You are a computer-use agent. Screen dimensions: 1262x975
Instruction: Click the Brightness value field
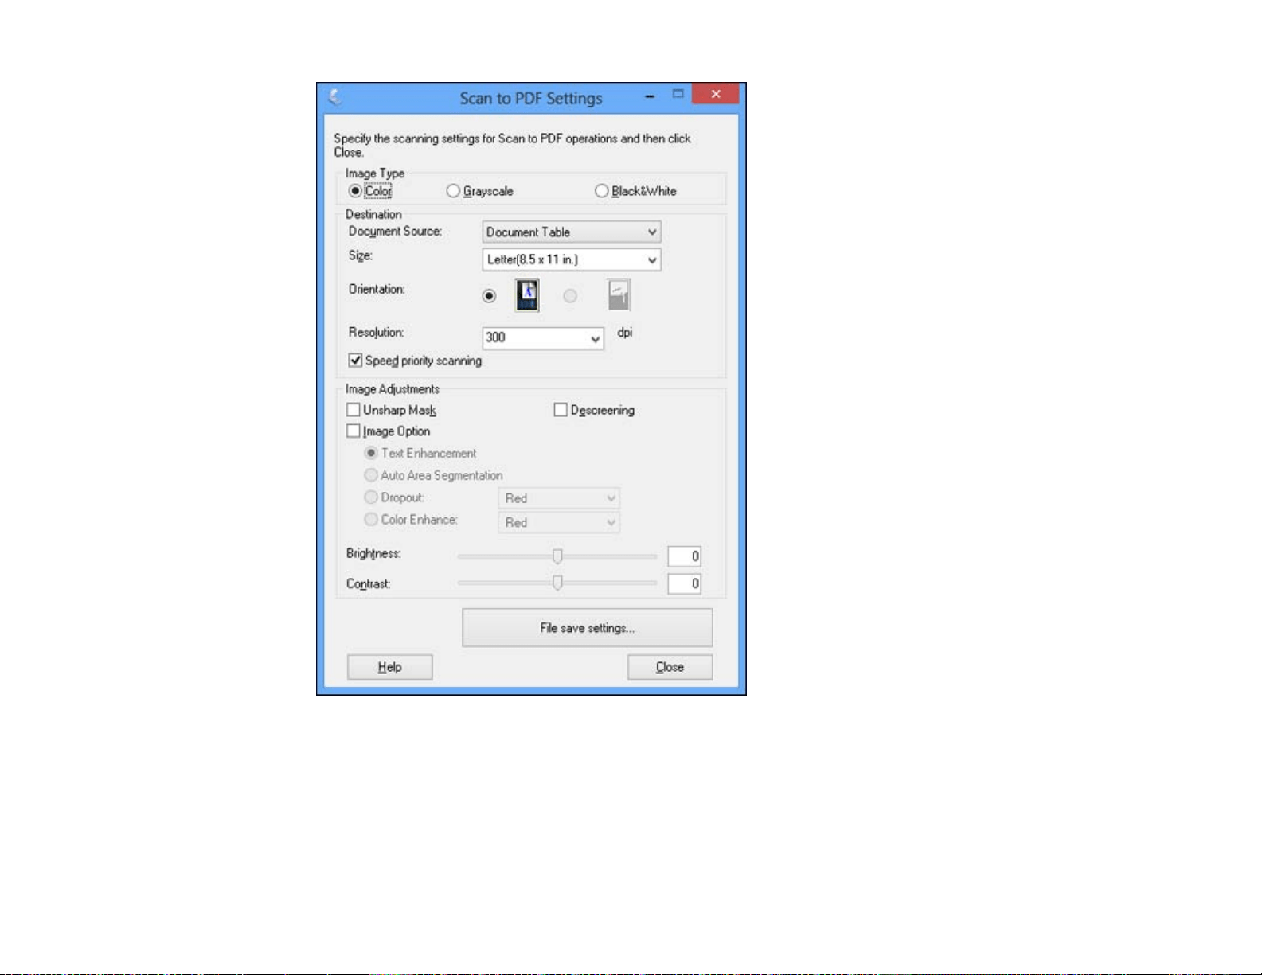684,556
